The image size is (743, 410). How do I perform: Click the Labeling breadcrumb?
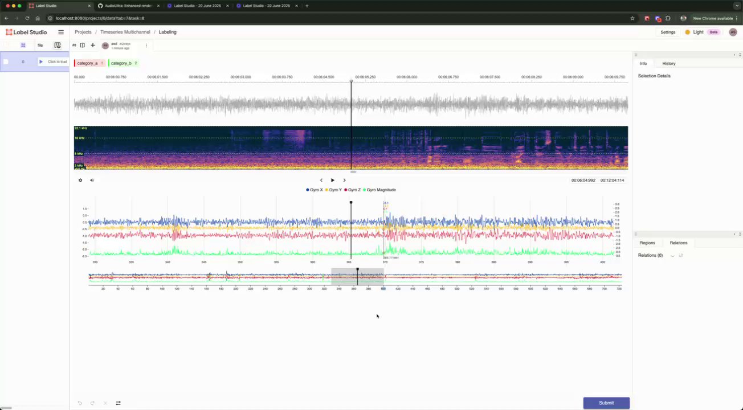pos(168,32)
